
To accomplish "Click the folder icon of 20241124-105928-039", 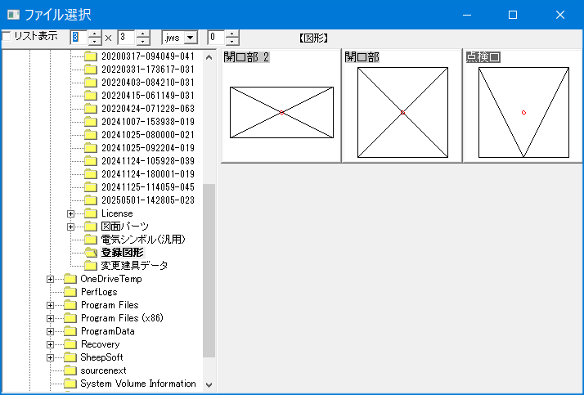I will point(91,161).
